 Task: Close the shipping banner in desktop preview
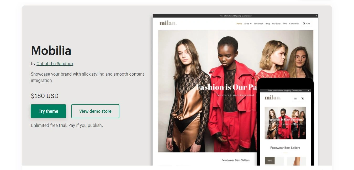316,16
